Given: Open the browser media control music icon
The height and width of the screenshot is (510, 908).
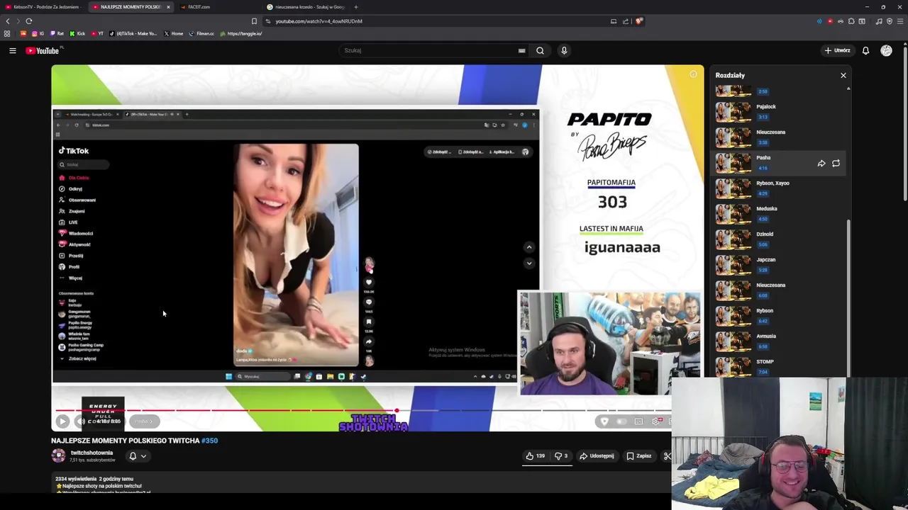Looking at the screenshot, I should (879, 21).
